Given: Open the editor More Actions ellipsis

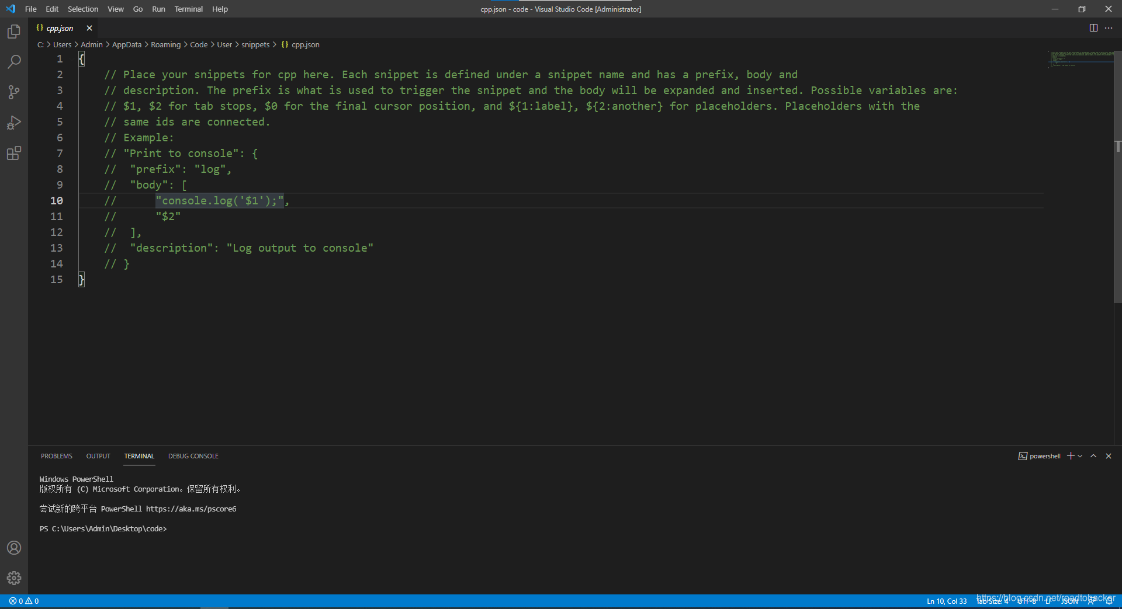Looking at the screenshot, I should point(1109,28).
